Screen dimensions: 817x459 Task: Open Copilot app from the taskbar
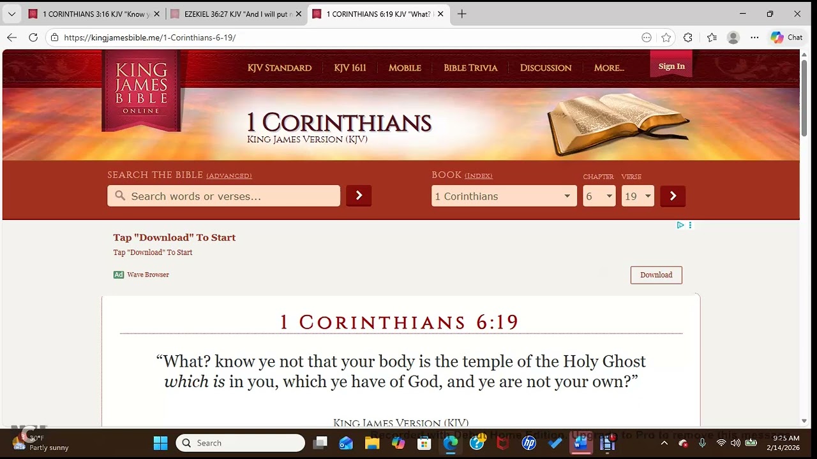[x=398, y=443]
